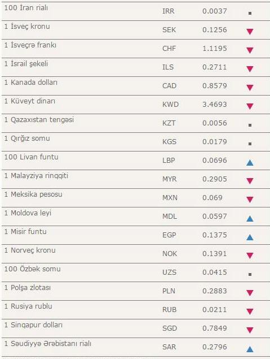Click the unchanged square marker for UZS
This screenshot has height=359, width=270.
[x=250, y=274]
